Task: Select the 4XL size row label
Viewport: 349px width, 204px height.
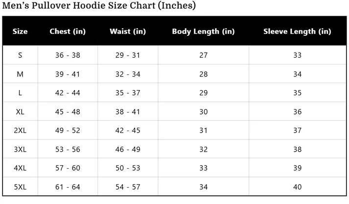Action: [20, 168]
